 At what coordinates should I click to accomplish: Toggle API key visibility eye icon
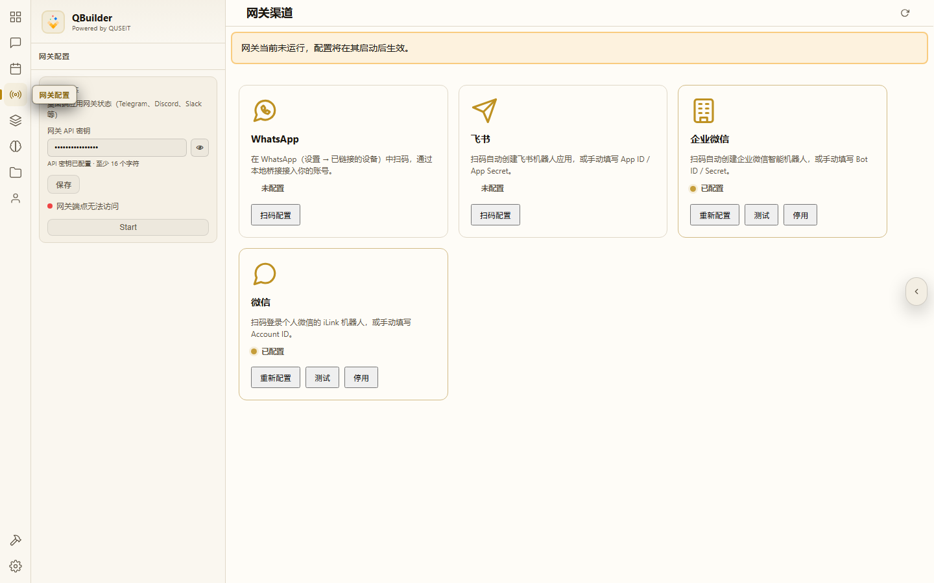pos(200,148)
